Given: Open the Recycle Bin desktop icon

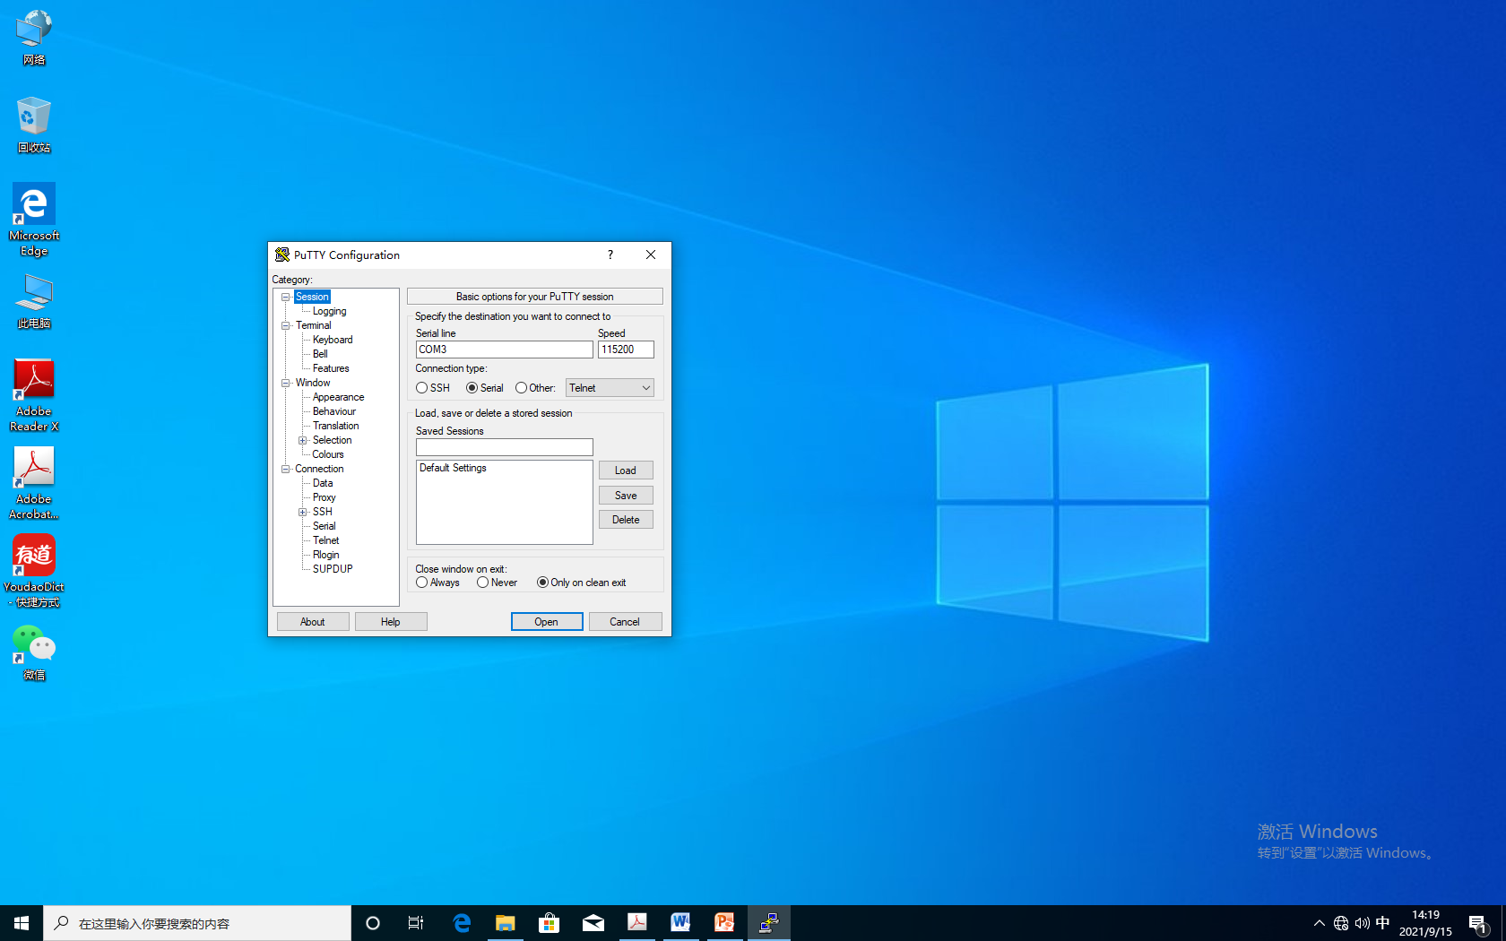Looking at the screenshot, I should (x=34, y=125).
